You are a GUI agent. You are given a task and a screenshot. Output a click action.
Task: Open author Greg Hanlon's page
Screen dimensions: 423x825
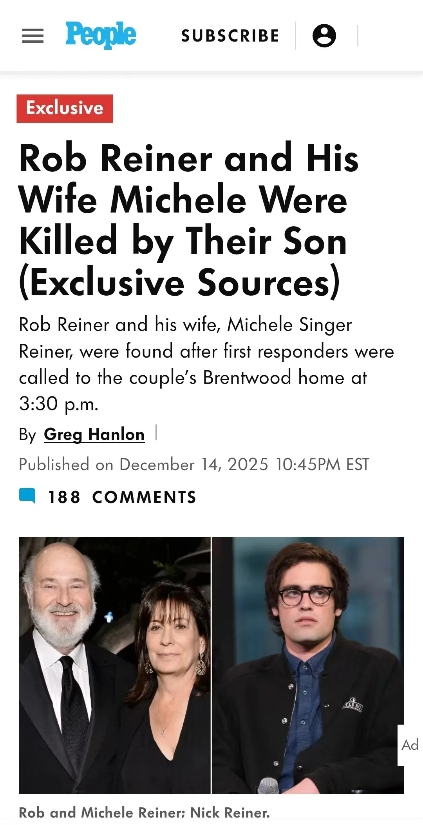tap(94, 434)
